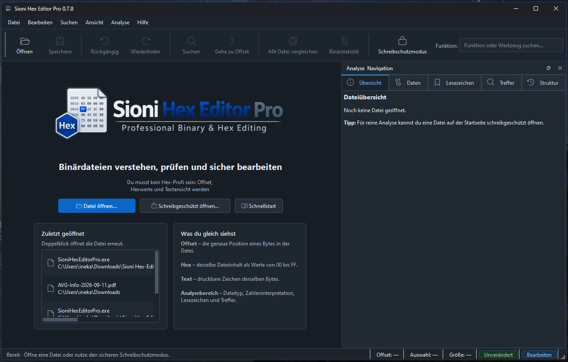Click the status bar resize grip

pos(563,357)
